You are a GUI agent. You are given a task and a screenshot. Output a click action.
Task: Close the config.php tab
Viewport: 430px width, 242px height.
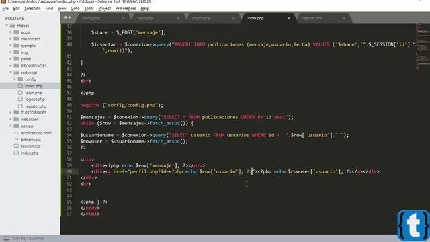pos(124,18)
